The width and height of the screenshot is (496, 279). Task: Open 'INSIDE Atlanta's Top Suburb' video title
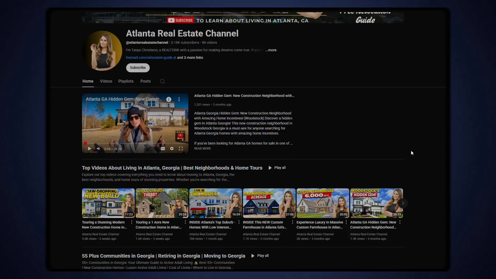click(212, 225)
